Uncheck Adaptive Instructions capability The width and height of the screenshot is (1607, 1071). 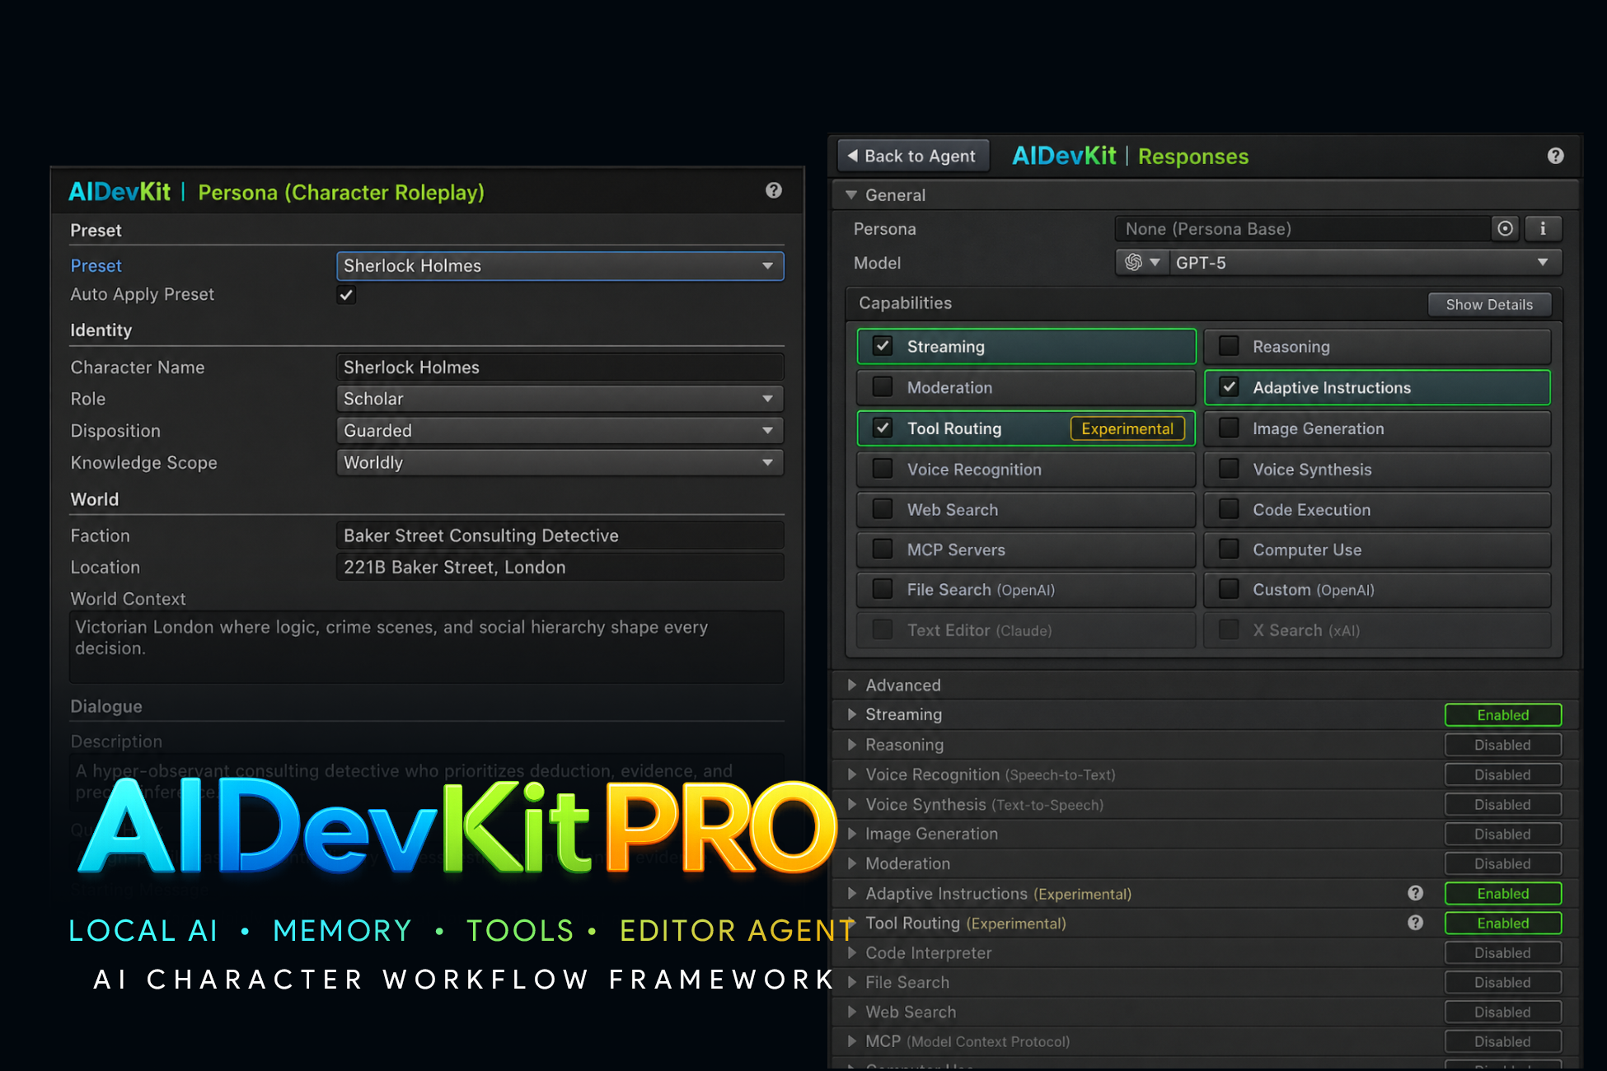(1229, 387)
